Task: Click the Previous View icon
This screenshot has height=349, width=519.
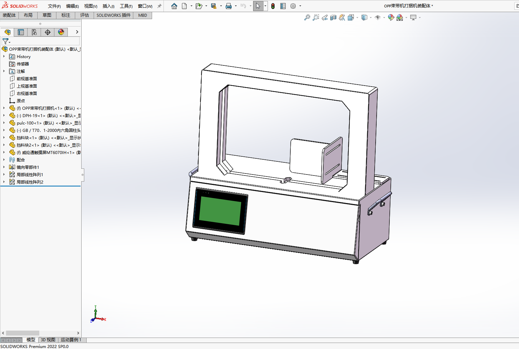Action: pos(324,17)
